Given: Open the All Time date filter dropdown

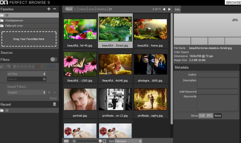Looking at the screenshot, I should [27, 74].
